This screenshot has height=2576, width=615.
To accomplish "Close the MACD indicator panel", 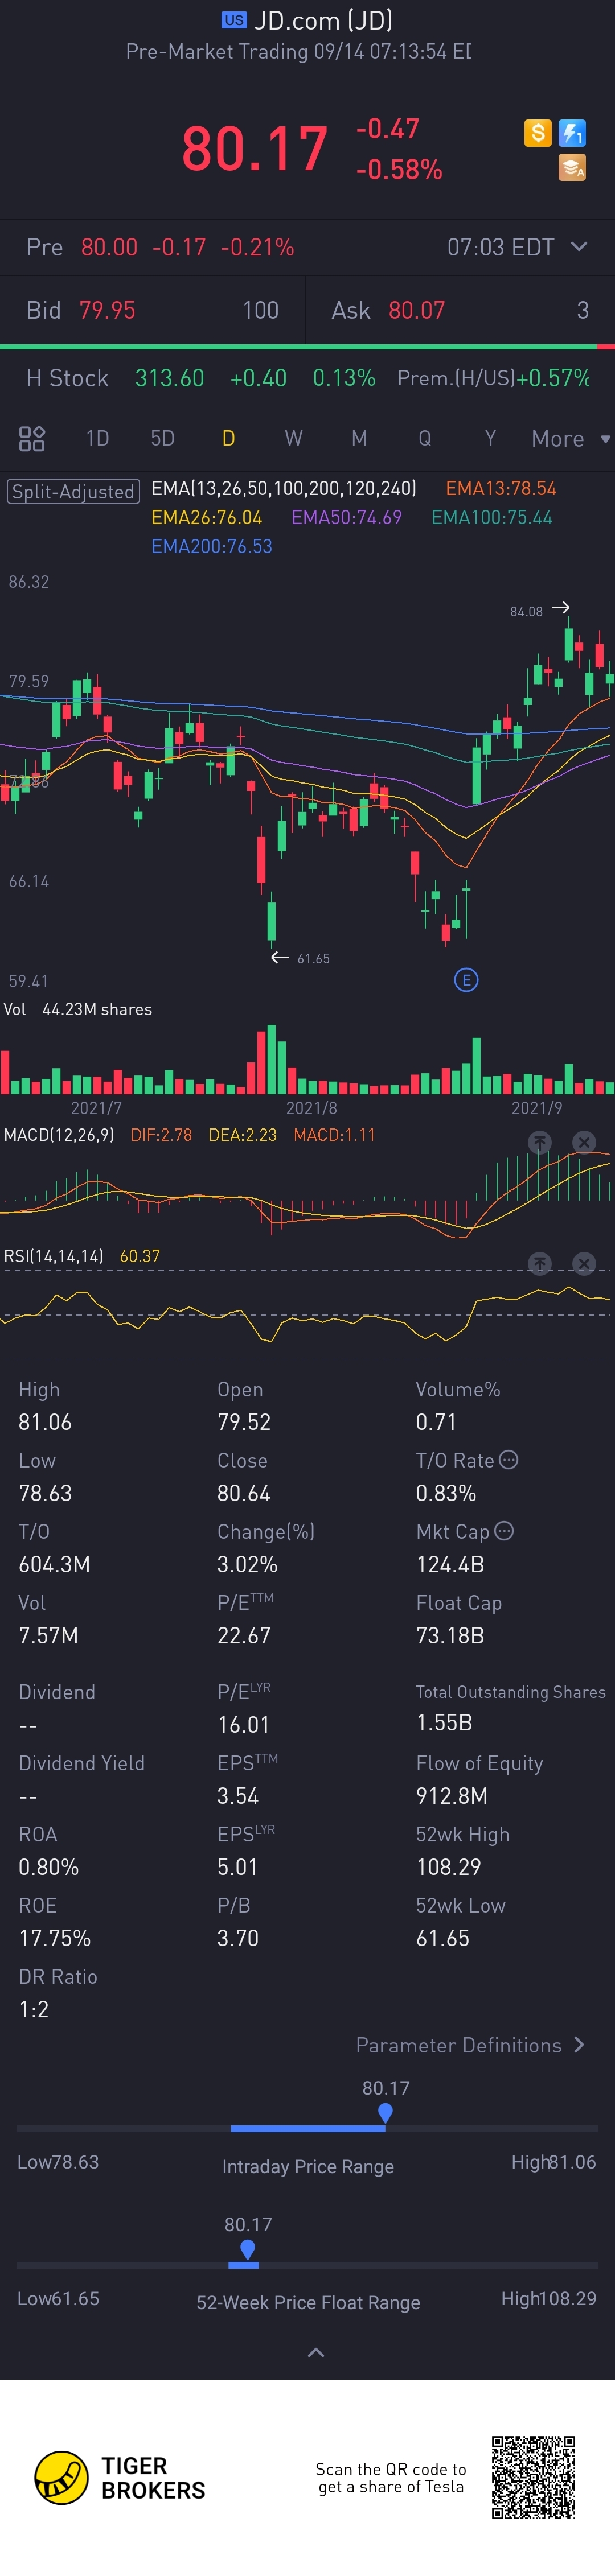I will coord(584,1142).
